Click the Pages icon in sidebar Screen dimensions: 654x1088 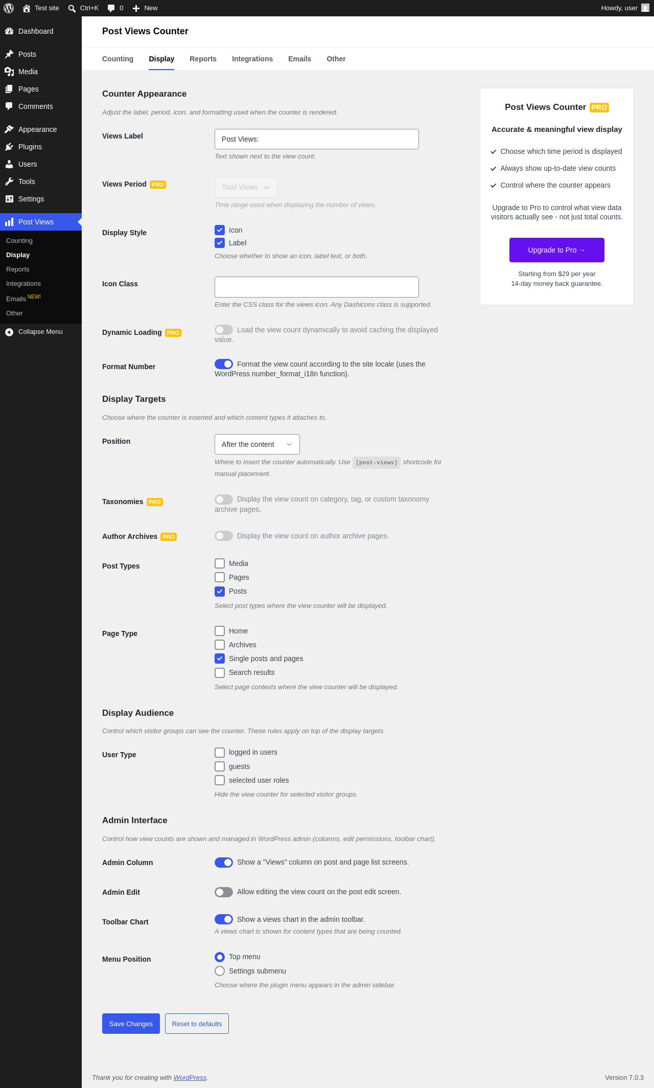pos(9,89)
